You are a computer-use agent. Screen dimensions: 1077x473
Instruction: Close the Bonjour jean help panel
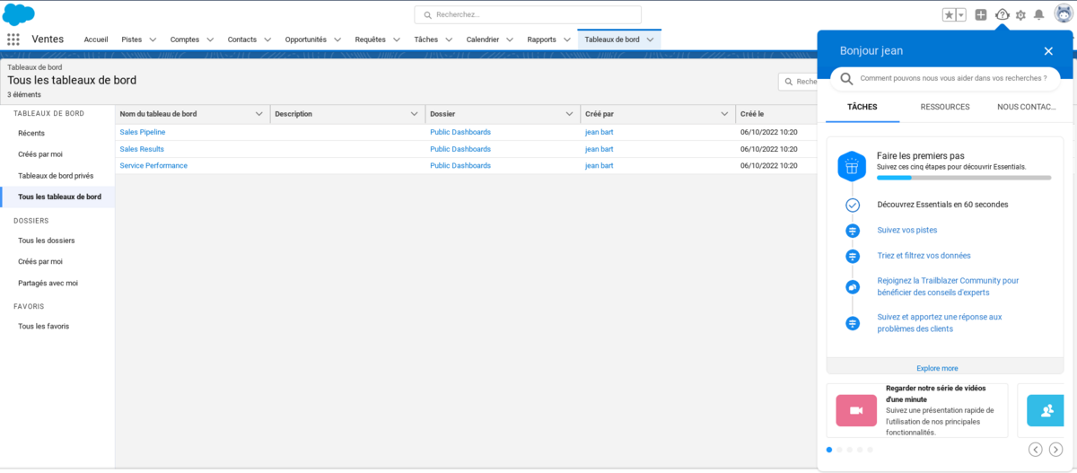(1048, 51)
